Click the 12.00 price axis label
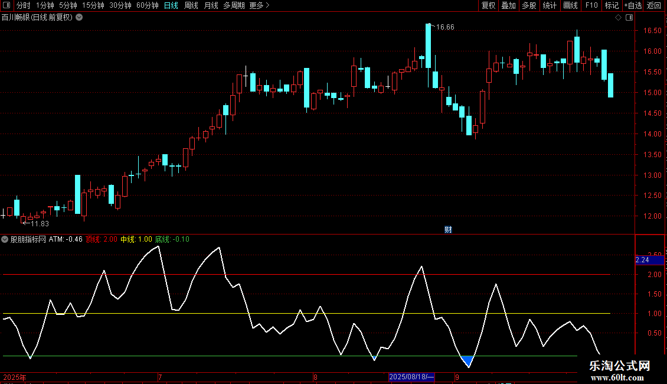This screenshot has width=667, height=384. (x=652, y=216)
